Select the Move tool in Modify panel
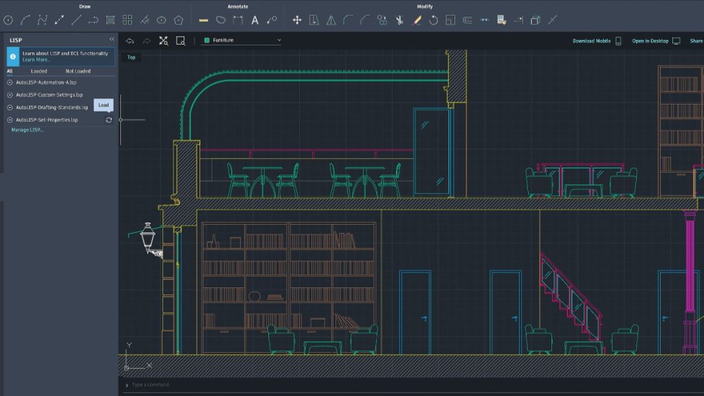704x396 pixels. click(298, 19)
